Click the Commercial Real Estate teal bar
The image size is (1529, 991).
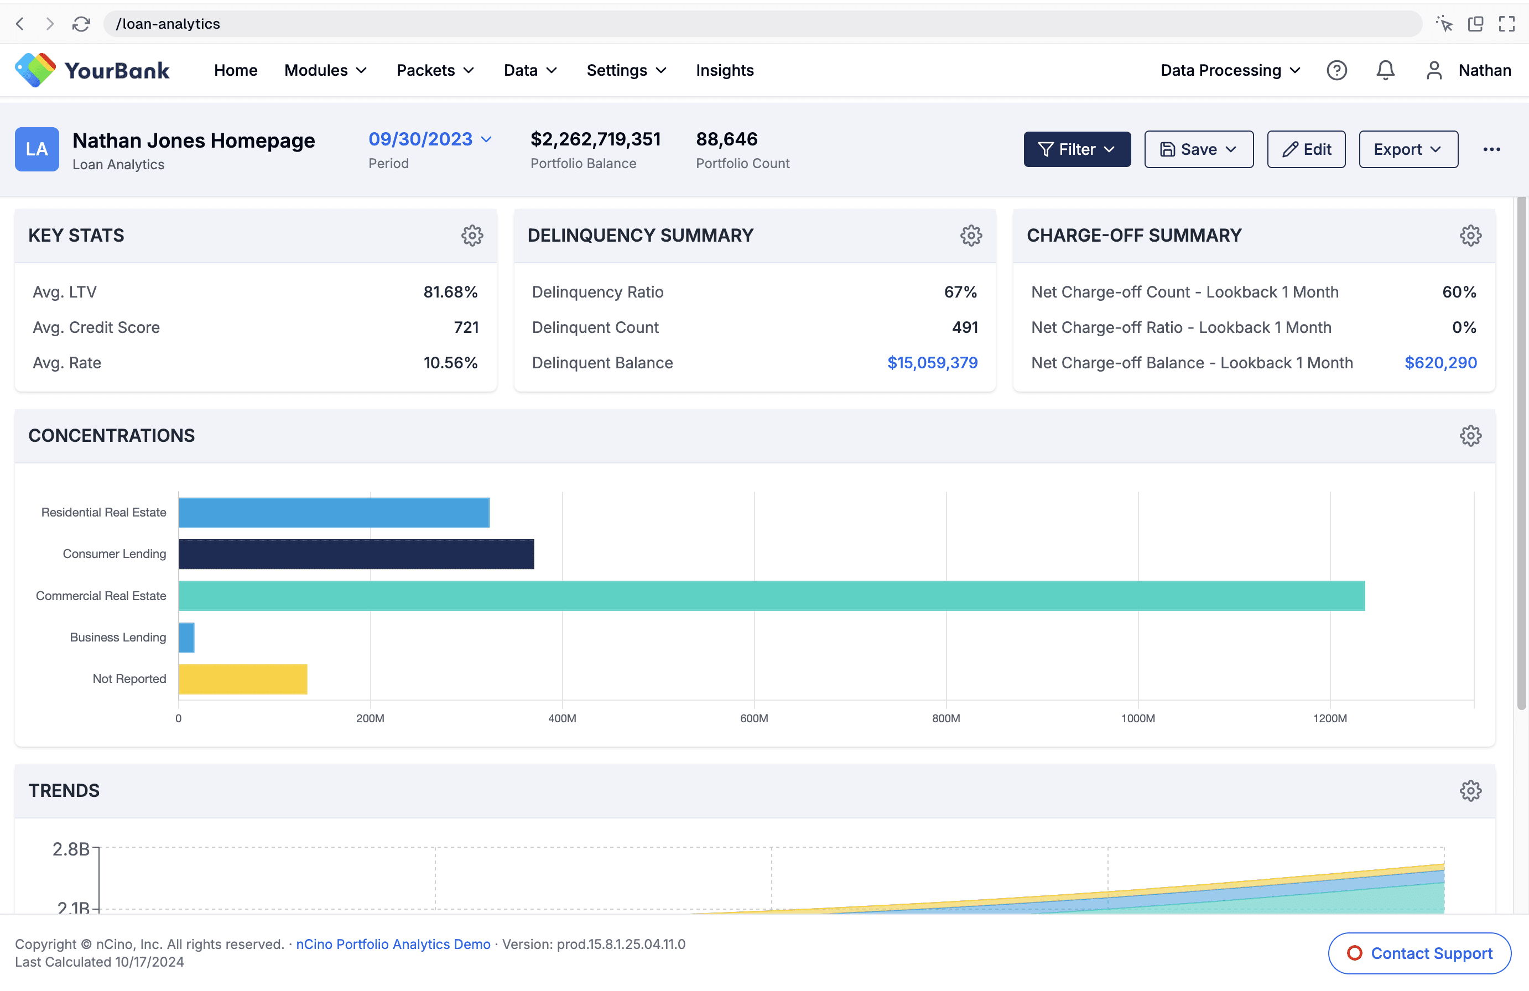pos(771,596)
